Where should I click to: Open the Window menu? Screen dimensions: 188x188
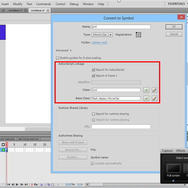pos(88,4)
